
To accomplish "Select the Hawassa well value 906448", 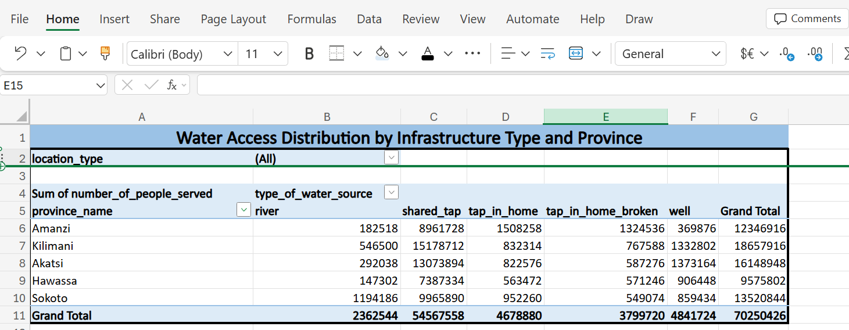I will (x=693, y=281).
